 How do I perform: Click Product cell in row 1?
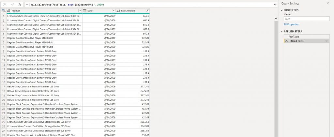44,16
